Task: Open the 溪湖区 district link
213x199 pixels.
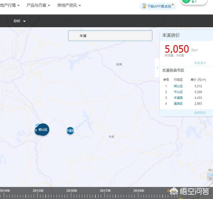Action: [178, 103]
